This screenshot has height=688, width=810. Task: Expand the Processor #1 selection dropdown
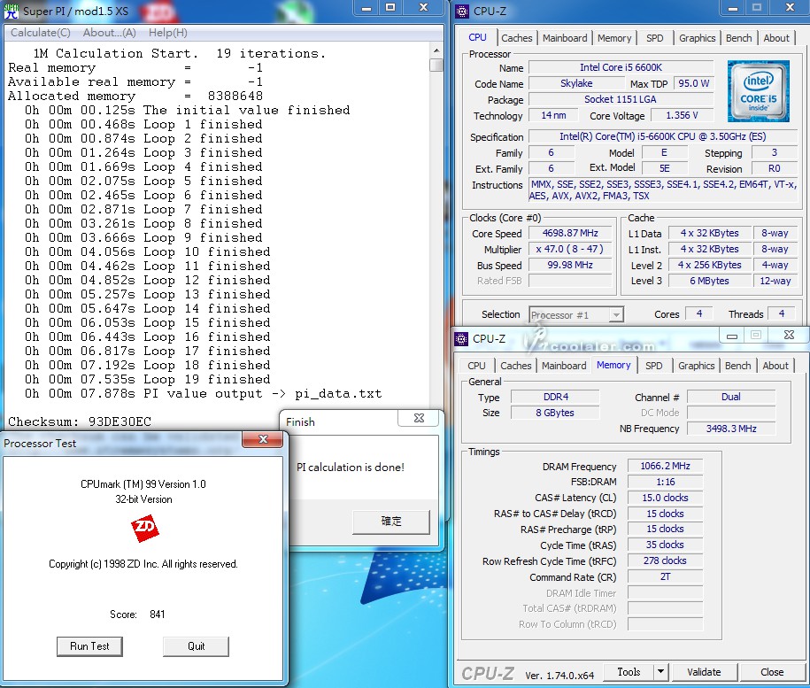[x=615, y=314]
